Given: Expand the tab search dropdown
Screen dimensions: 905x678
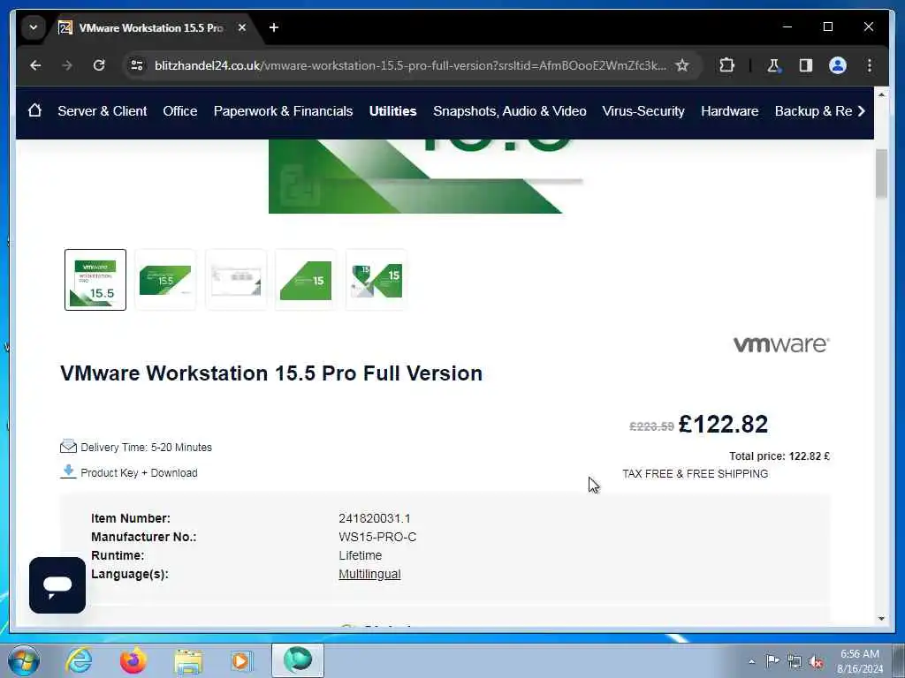Looking at the screenshot, I should tap(34, 27).
